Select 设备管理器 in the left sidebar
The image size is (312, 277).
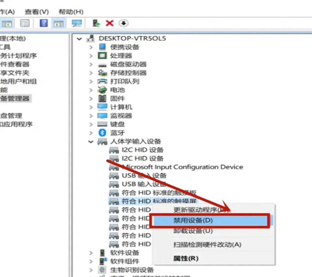pyautogui.click(x=16, y=99)
